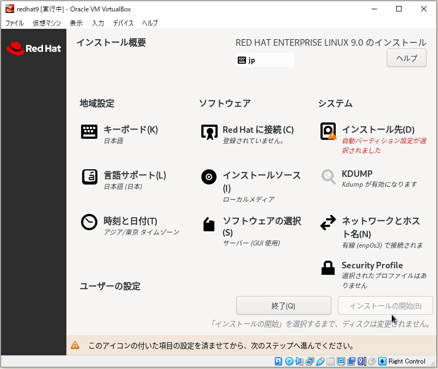The width and height of the screenshot is (438, 369).
Task: Click the サーバー (GUI 使用) status text
Action: point(251,243)
